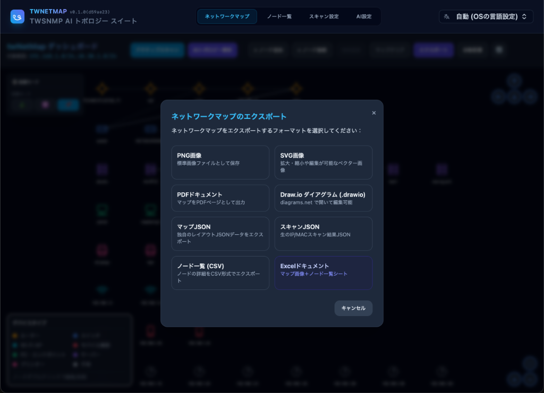The image size is (544, 393).
Task: Export map as SVG画像
Action: pos(324,163)
